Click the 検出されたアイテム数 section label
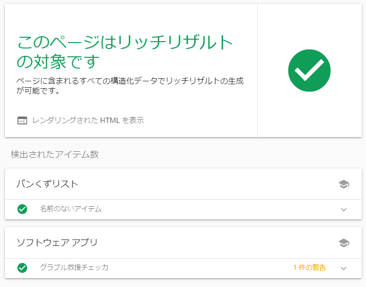 click(54, 154)
